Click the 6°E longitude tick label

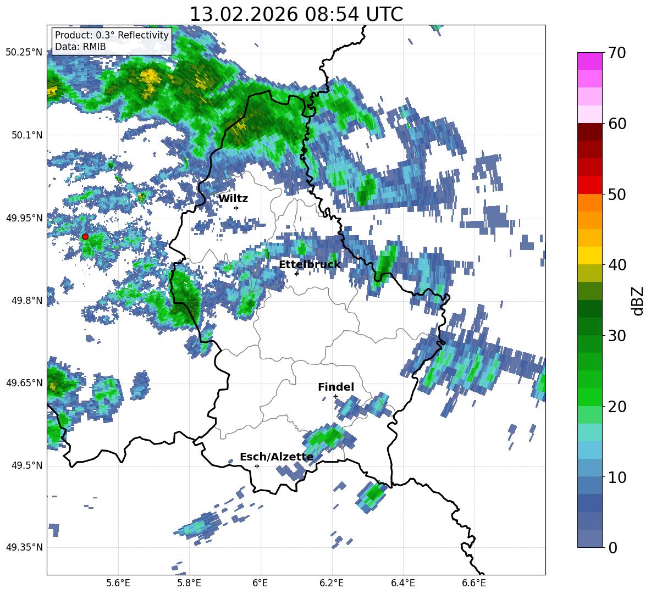pos(260,583)
